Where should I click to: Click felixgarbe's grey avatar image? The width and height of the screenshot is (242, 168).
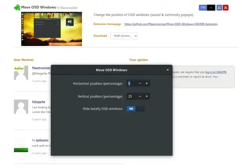click(21, 107)
